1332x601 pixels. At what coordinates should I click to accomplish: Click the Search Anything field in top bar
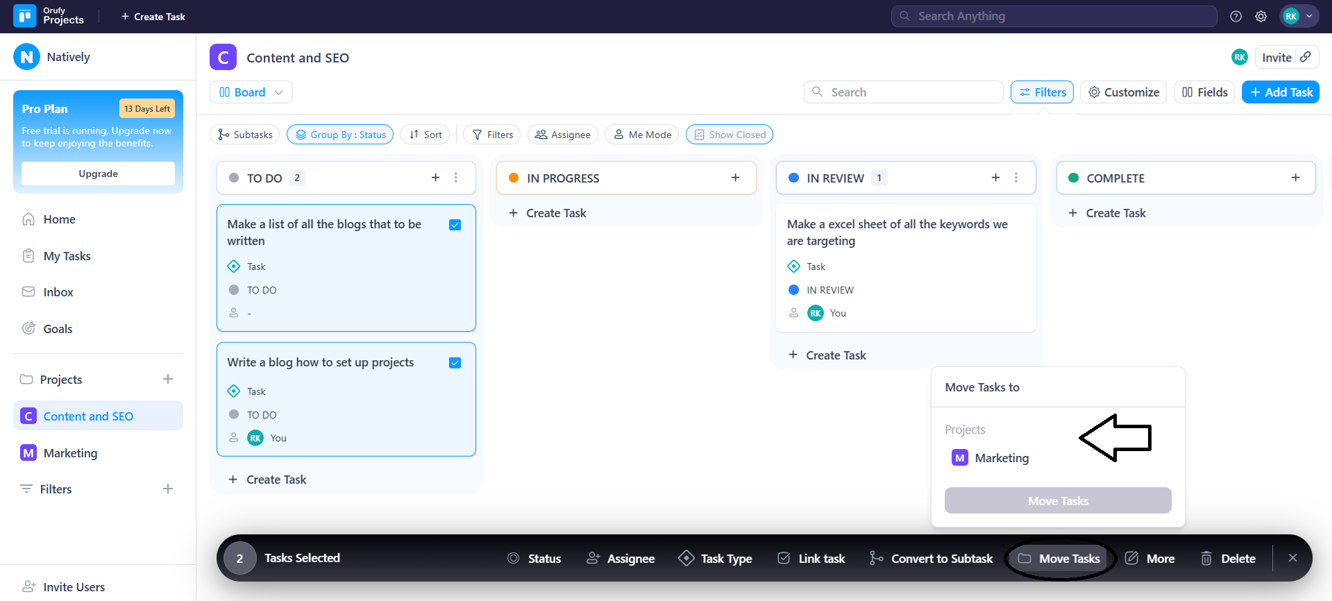1054,16
